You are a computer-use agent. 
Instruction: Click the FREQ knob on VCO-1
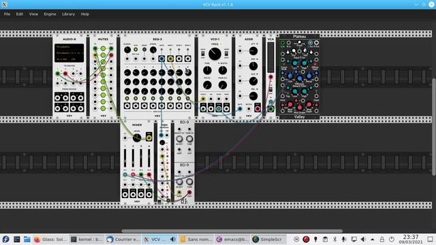215,54
